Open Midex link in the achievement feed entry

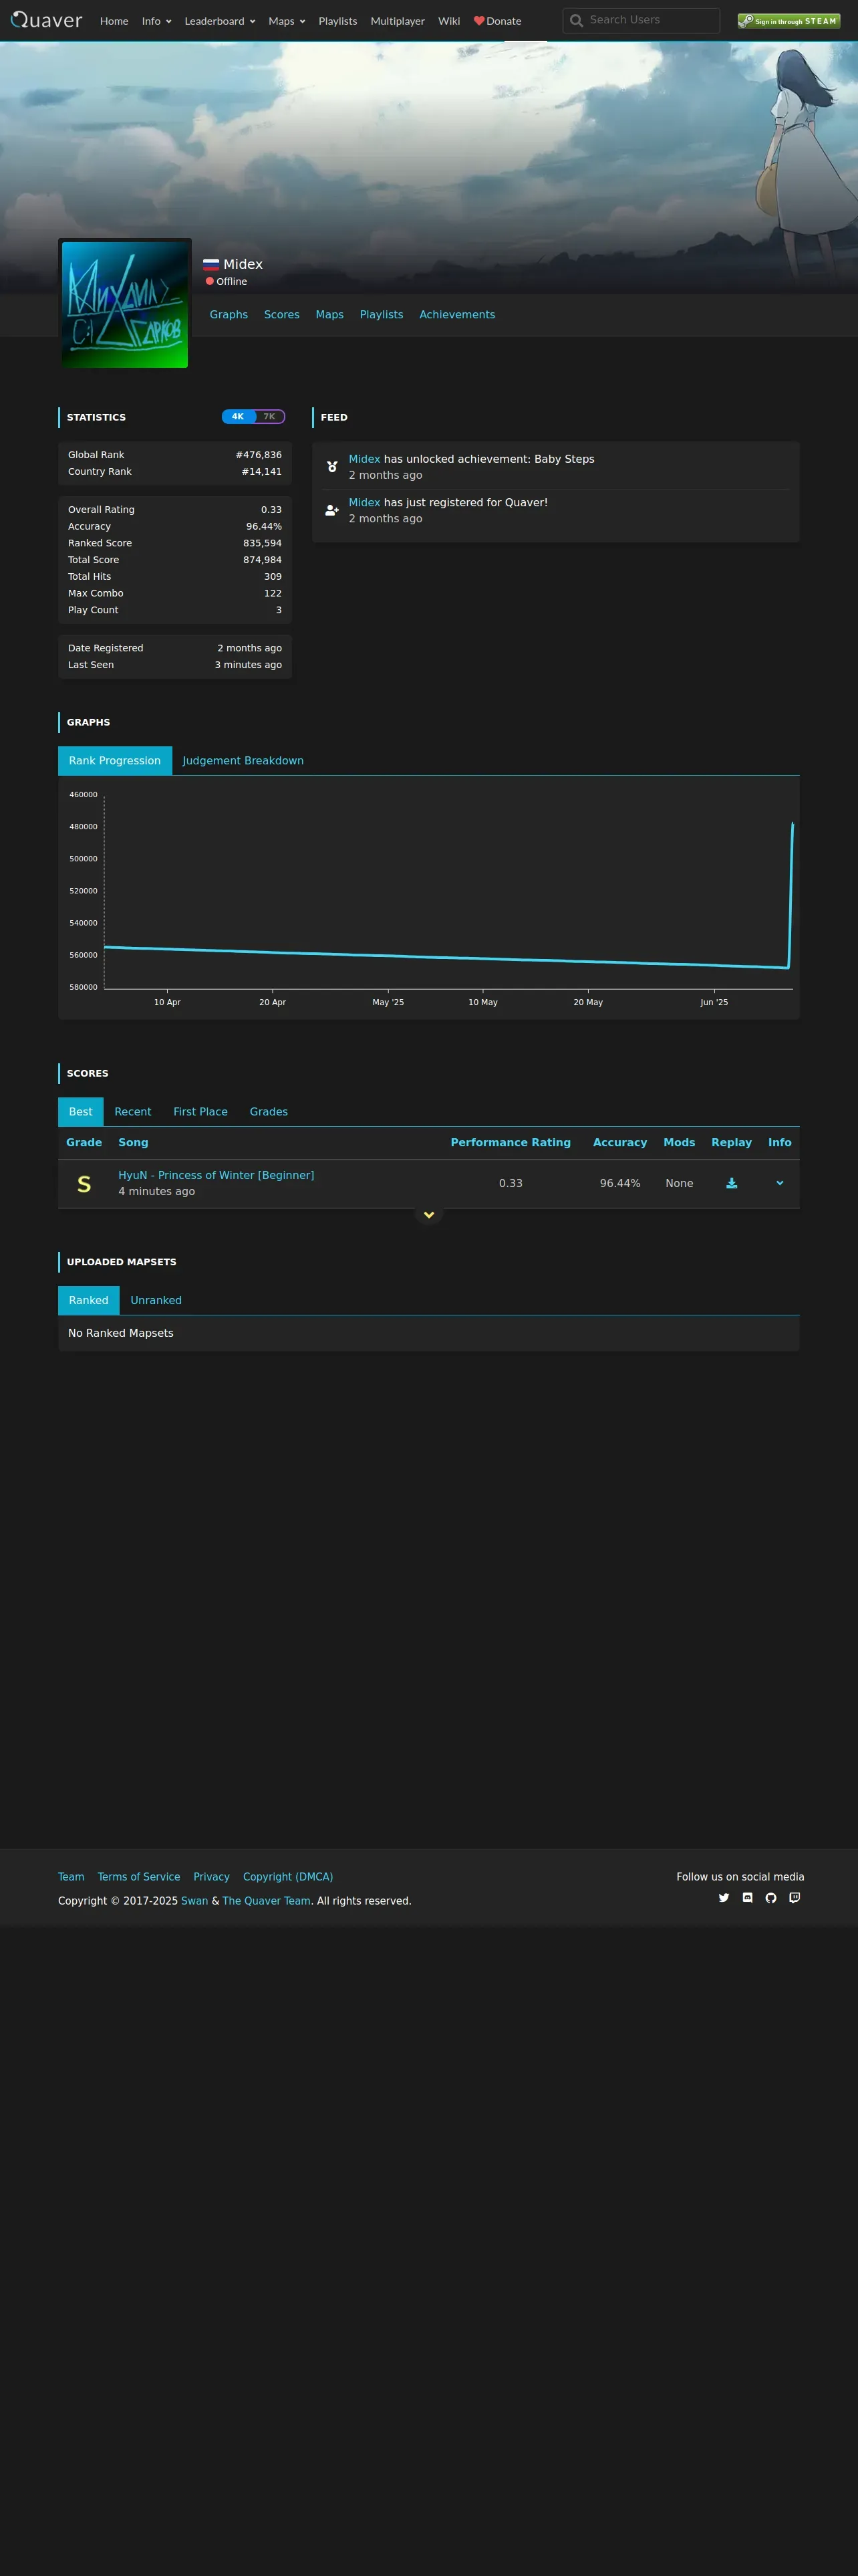point(365,459)
